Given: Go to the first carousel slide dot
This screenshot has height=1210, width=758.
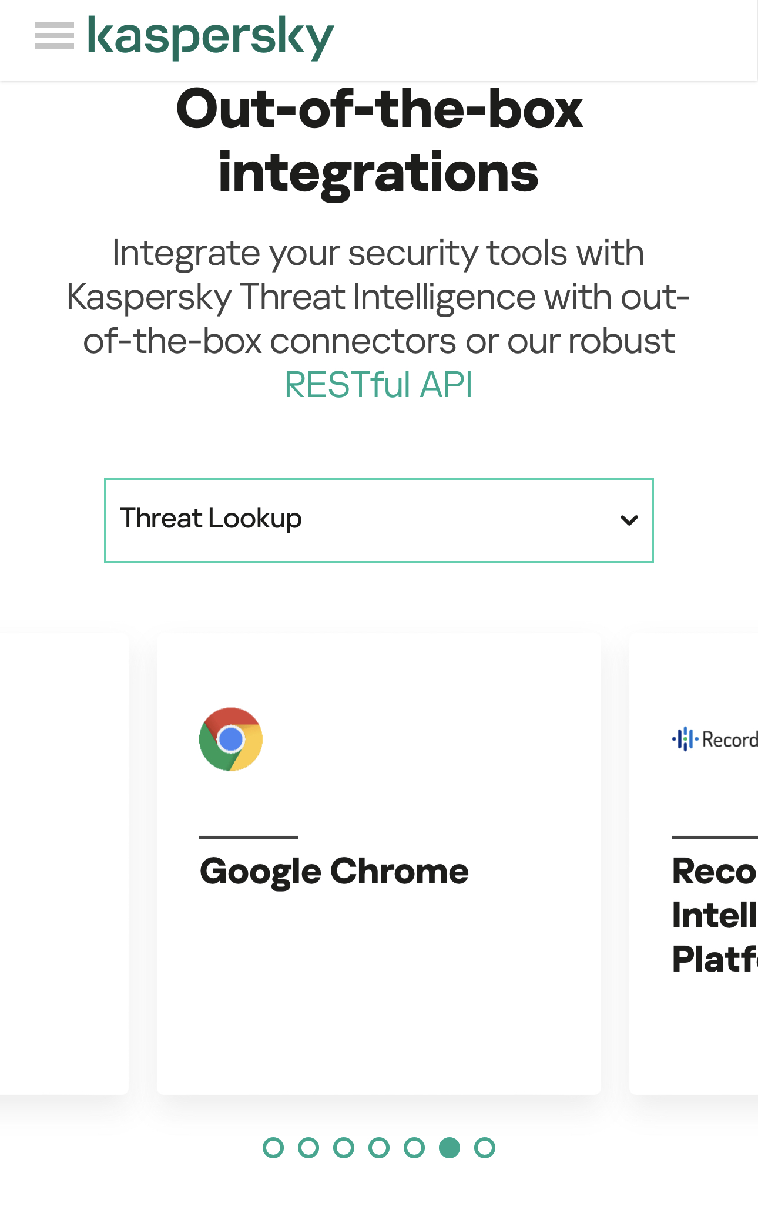Looking at the screenshot, I should pos(273,1148).
